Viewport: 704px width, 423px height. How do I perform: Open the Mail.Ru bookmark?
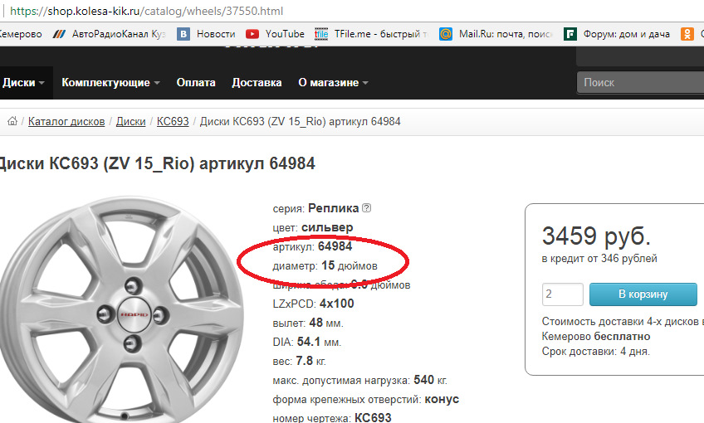pos(490,34)
